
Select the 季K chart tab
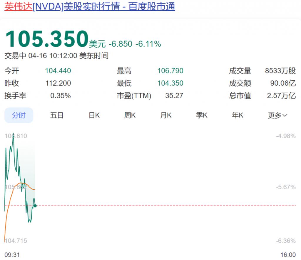pos(202,115)
